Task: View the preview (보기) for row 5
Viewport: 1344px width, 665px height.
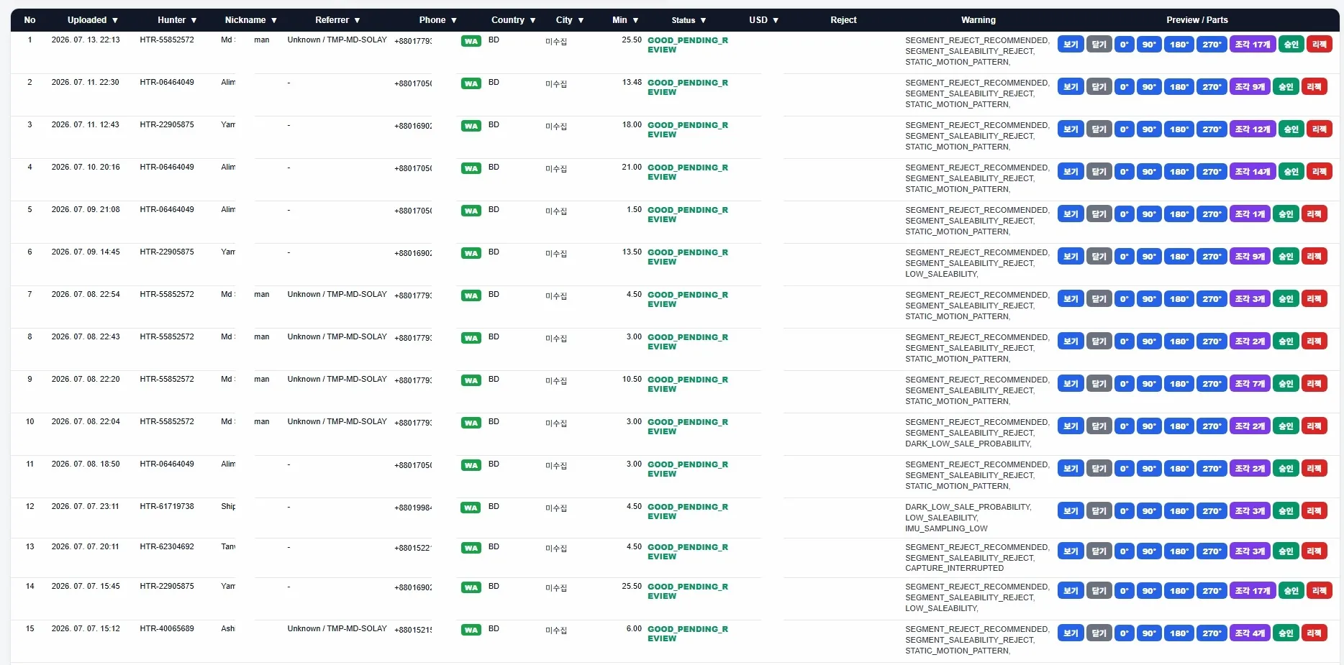Action: coord(1071,214)
